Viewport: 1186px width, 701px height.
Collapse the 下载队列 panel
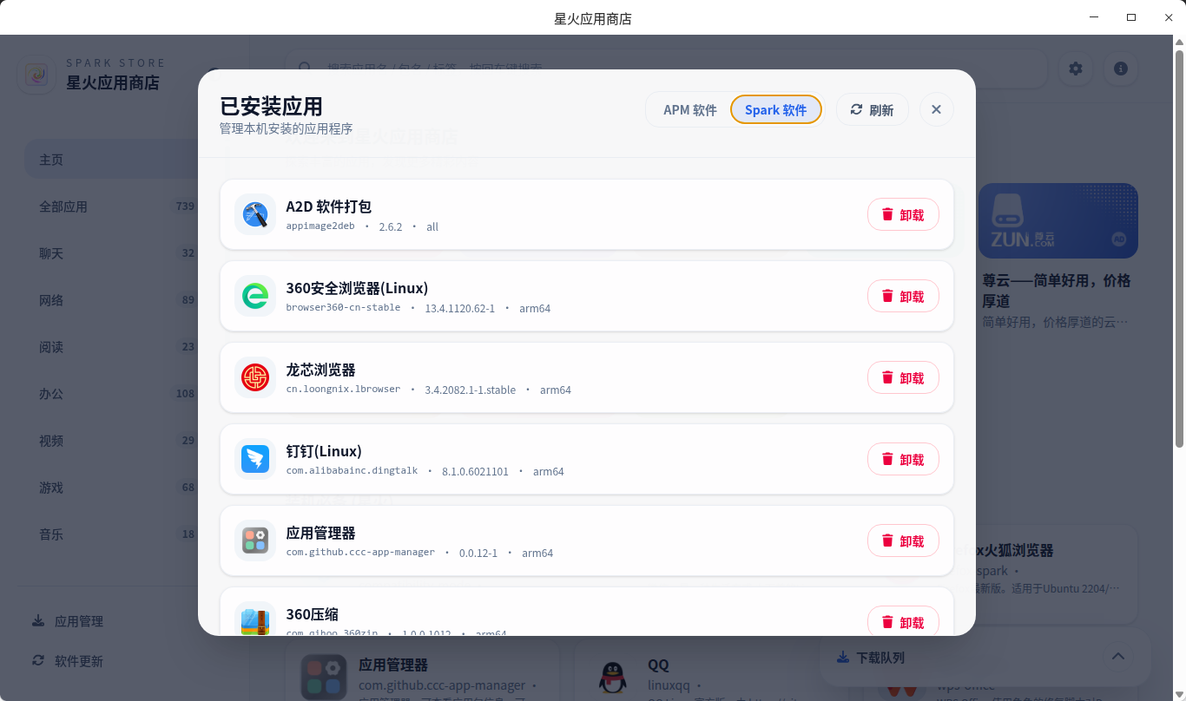[x=1118, y=657]
